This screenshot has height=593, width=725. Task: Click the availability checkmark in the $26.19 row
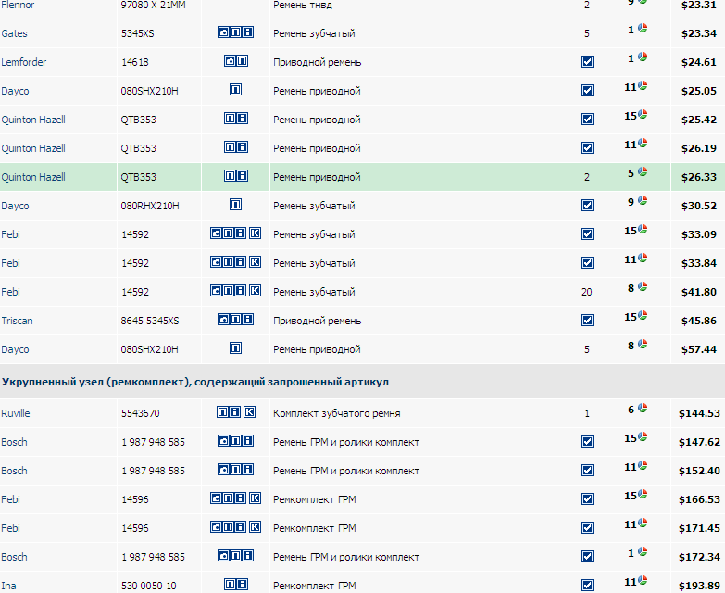pos(587,147)
